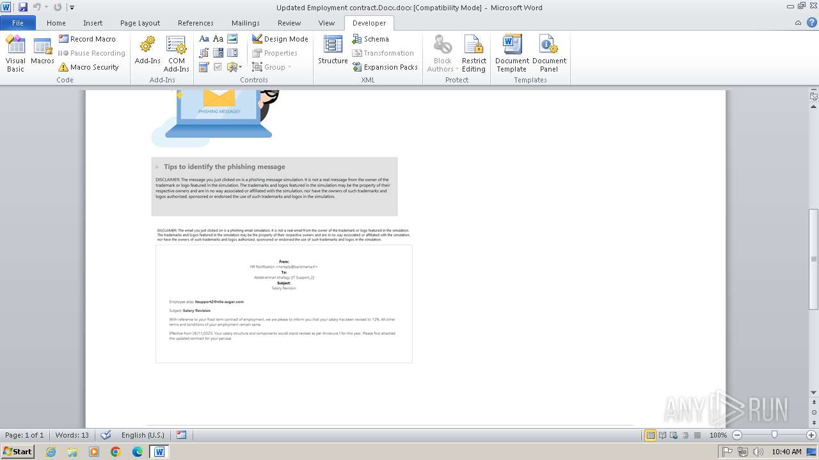Switch to the Review tab

click(x=289, y=23)
